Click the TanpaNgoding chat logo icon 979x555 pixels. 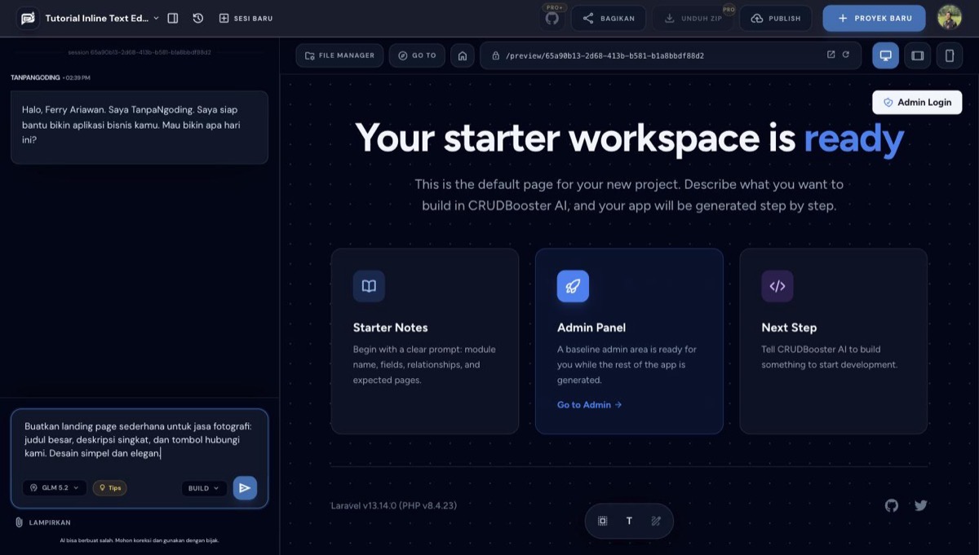click(x=29, y=18)
